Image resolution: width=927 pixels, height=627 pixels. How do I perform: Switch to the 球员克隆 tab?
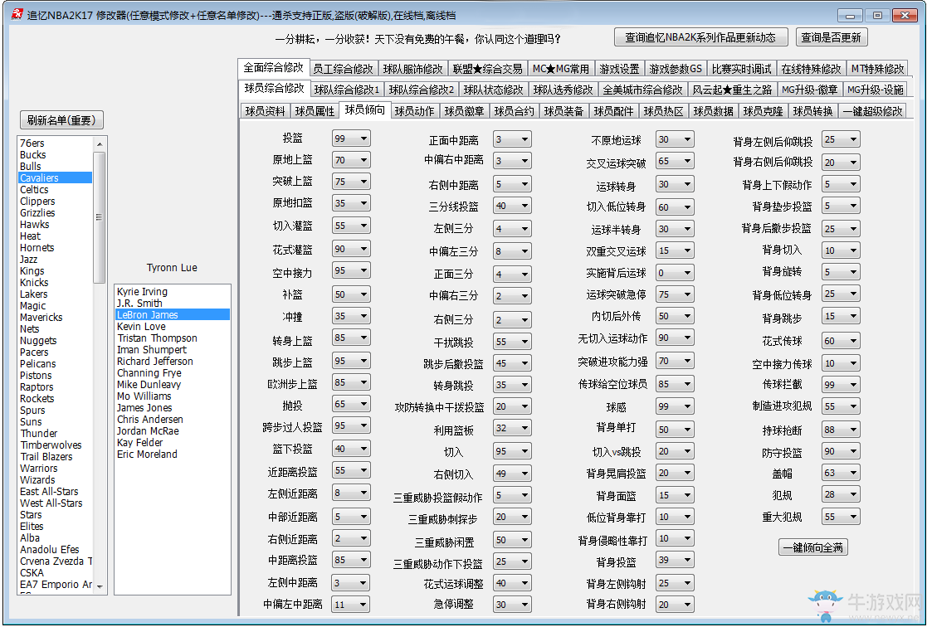(763, 111)
